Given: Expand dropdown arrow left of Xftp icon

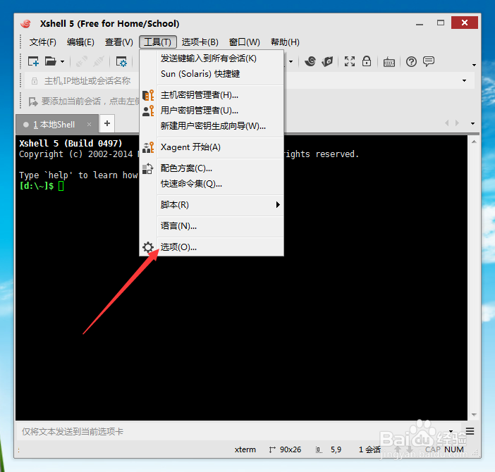Looking at the screenshot, I should tap(291, 62).
